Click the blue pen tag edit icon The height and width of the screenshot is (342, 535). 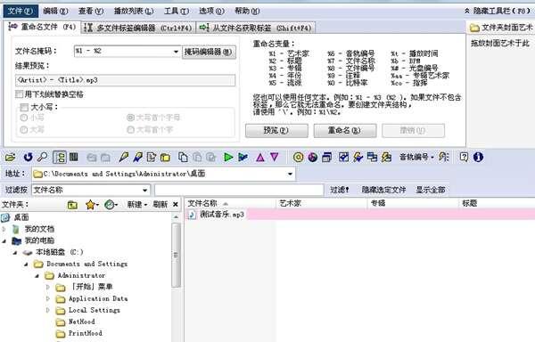(137, 157)
